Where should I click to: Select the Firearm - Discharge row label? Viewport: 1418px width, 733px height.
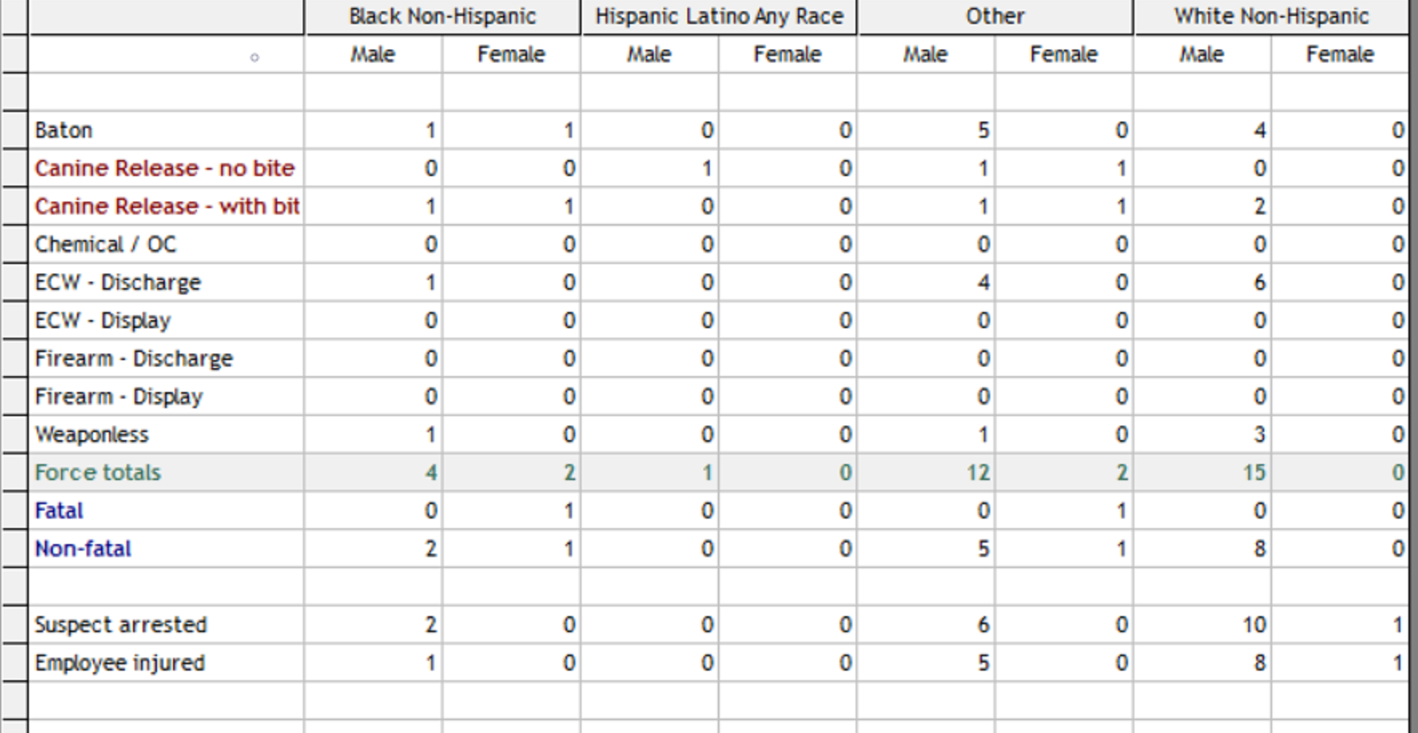coord(134,358)
